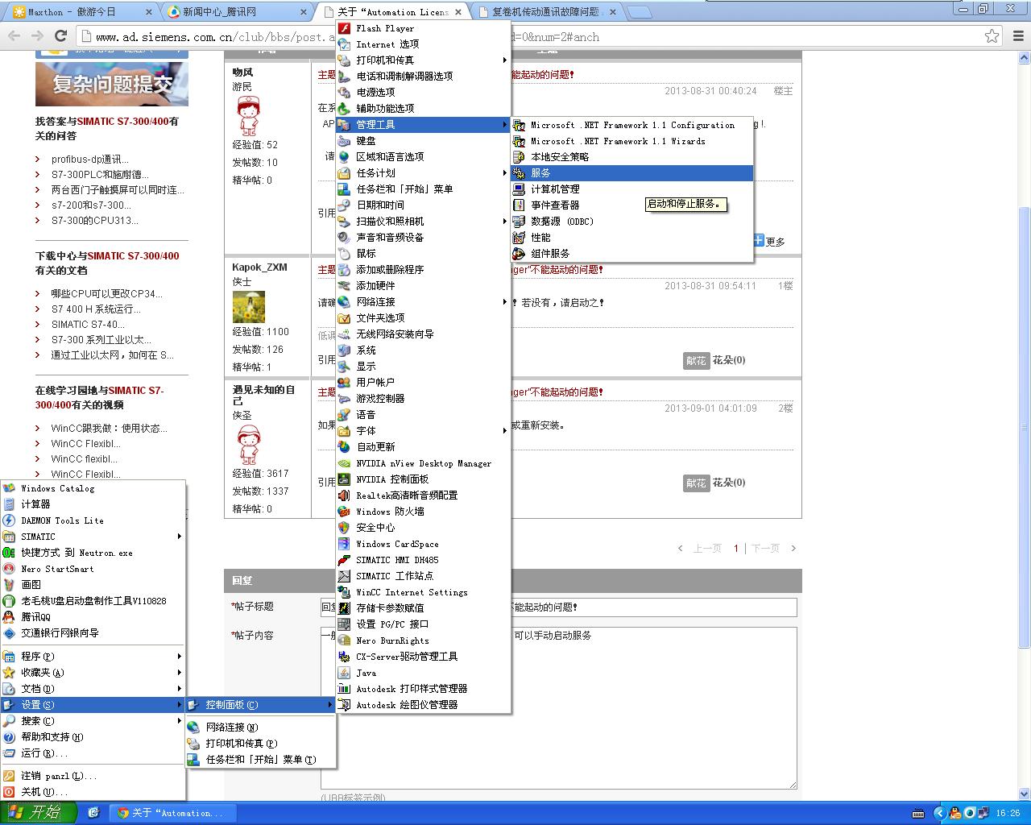
Task: Click the 性能 icon
Action: pos(519,238)
